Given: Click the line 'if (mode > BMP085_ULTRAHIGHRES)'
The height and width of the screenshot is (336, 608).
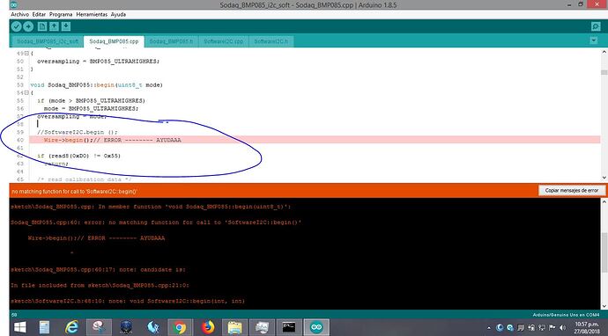Looking at the screenshot, I should click(x=91, y=100).
